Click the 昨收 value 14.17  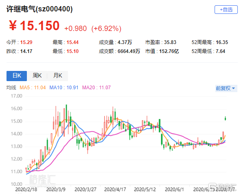(26, 51)
